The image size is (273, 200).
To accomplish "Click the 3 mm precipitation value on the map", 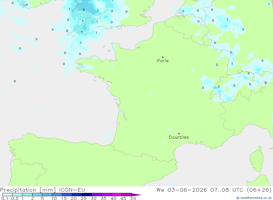I will [84, 10].
